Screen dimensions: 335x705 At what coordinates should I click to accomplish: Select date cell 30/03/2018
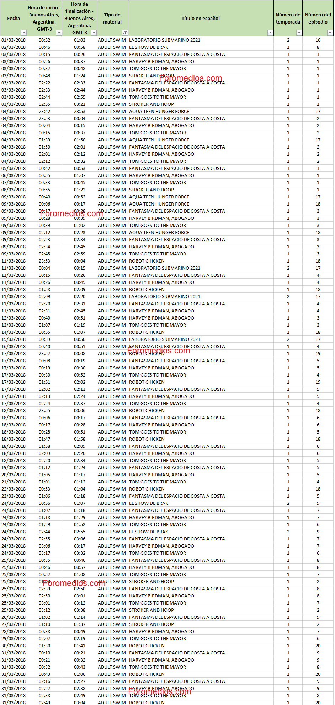click(14, 646)
